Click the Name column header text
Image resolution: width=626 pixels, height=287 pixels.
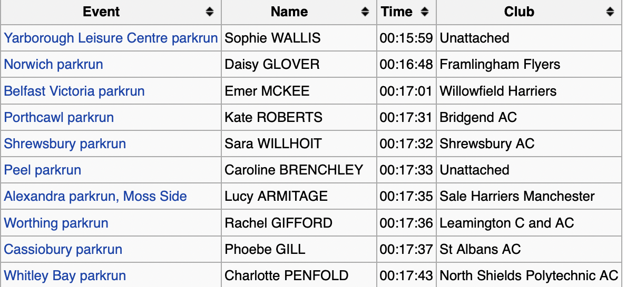[x=289, y=12]
